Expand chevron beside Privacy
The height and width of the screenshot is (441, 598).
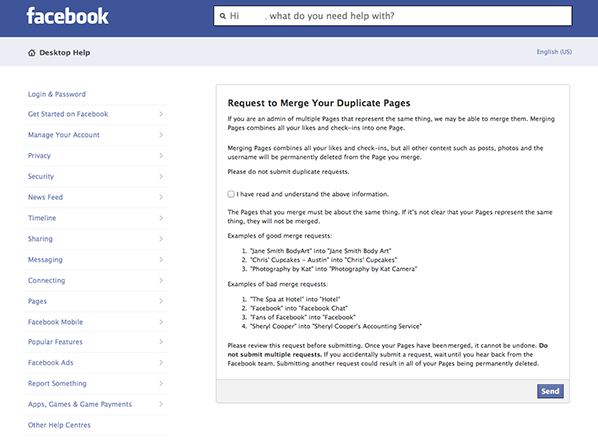pos(161,155)
